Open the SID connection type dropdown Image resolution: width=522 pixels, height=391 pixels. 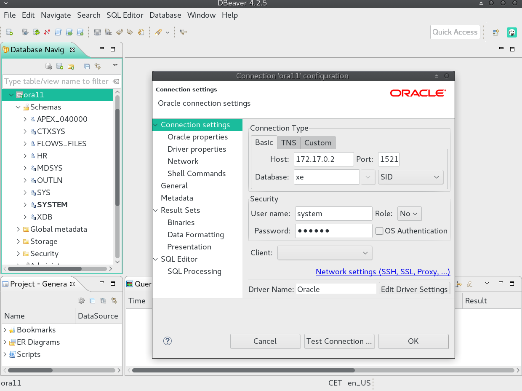410,177
